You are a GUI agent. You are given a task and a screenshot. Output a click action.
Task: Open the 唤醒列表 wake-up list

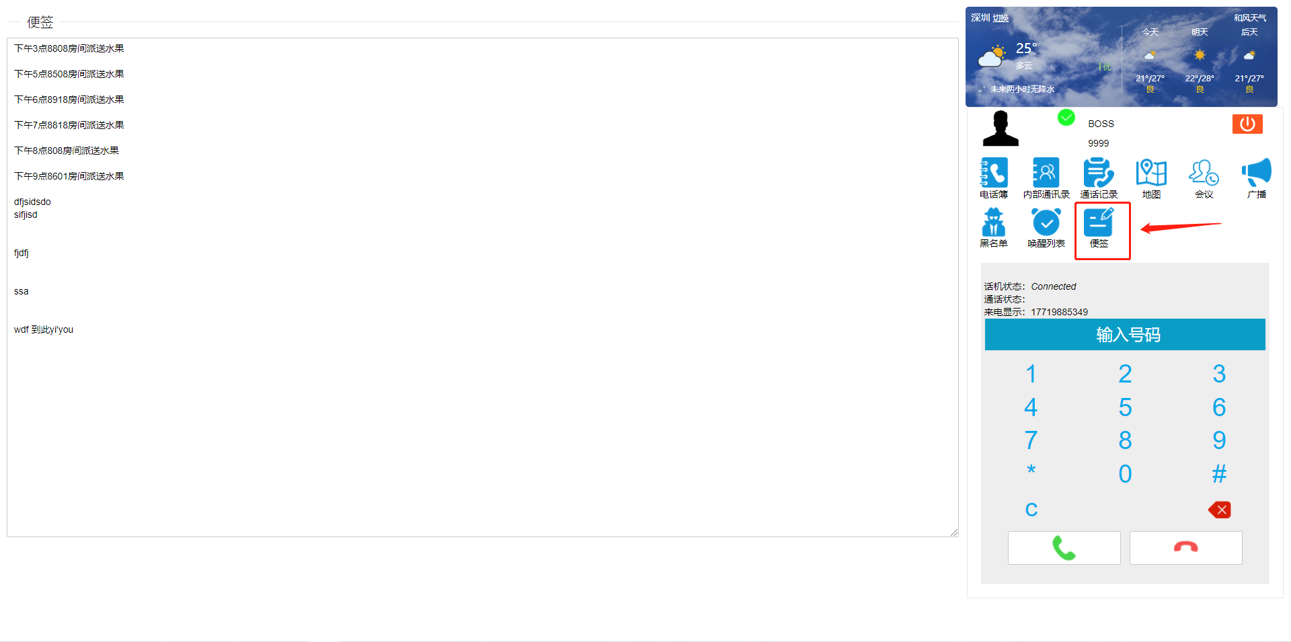1046,229
